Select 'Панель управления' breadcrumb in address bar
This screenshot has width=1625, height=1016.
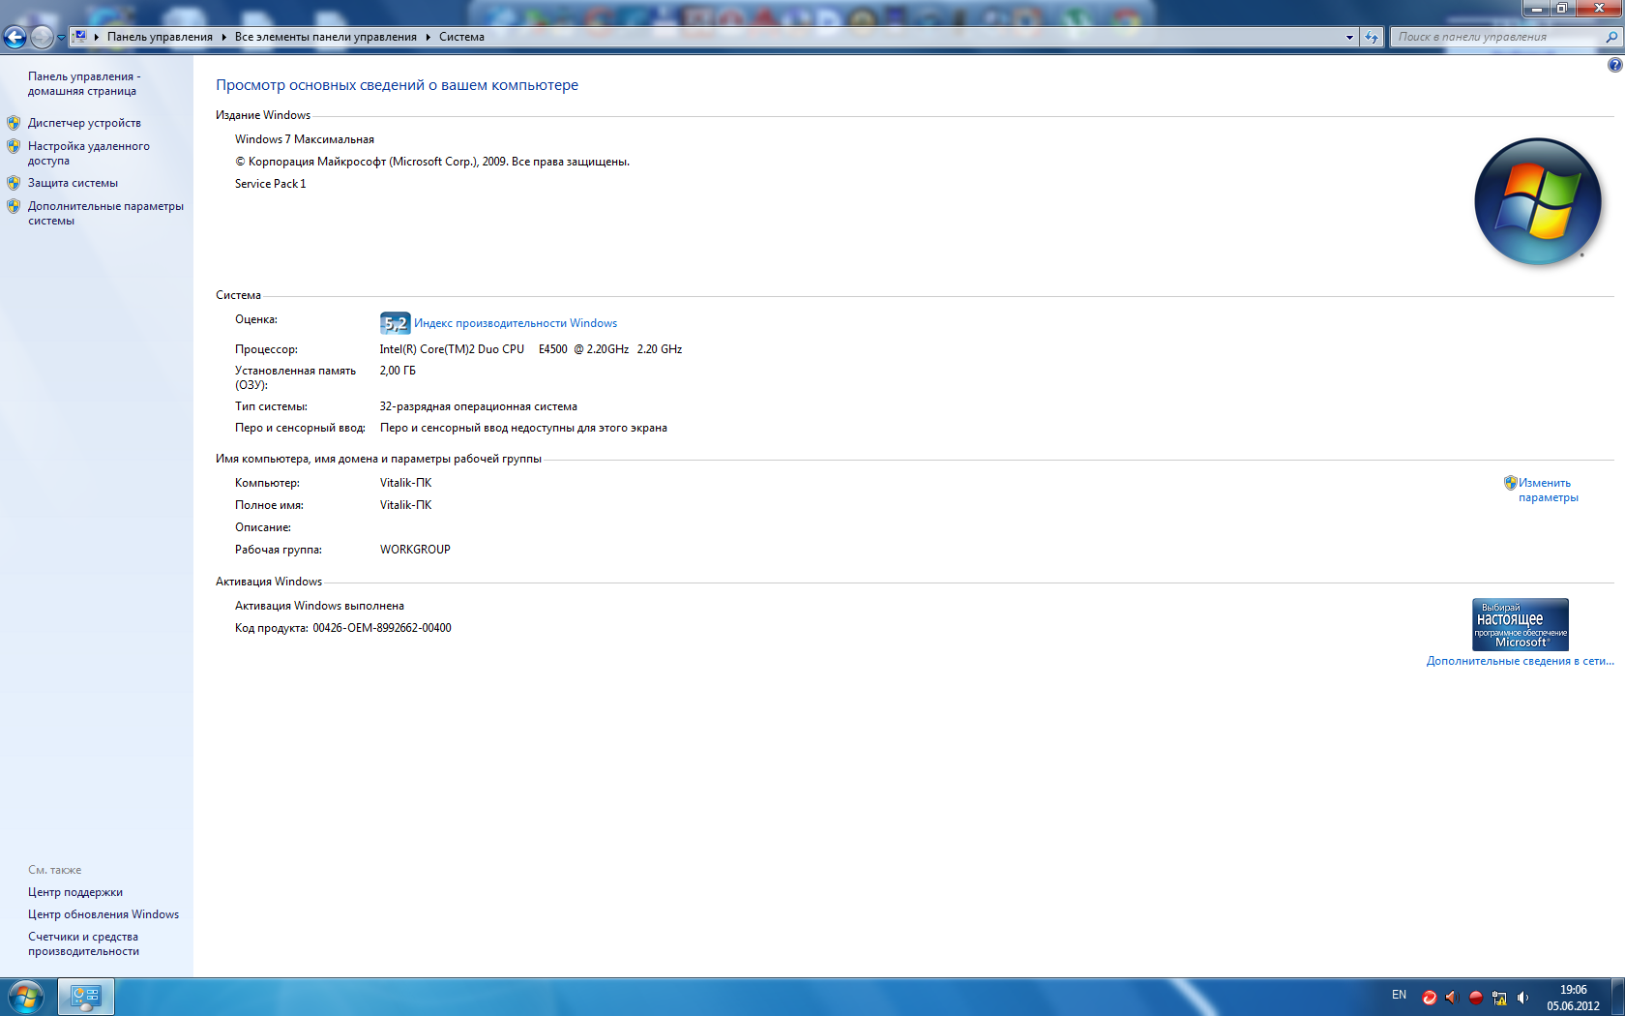pyautogui.click(x=160, y=37)
